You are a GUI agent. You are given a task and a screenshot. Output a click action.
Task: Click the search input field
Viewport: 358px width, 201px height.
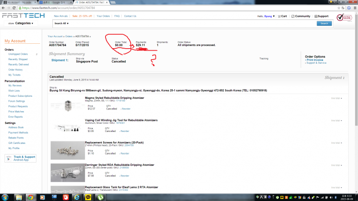[192, 23]
